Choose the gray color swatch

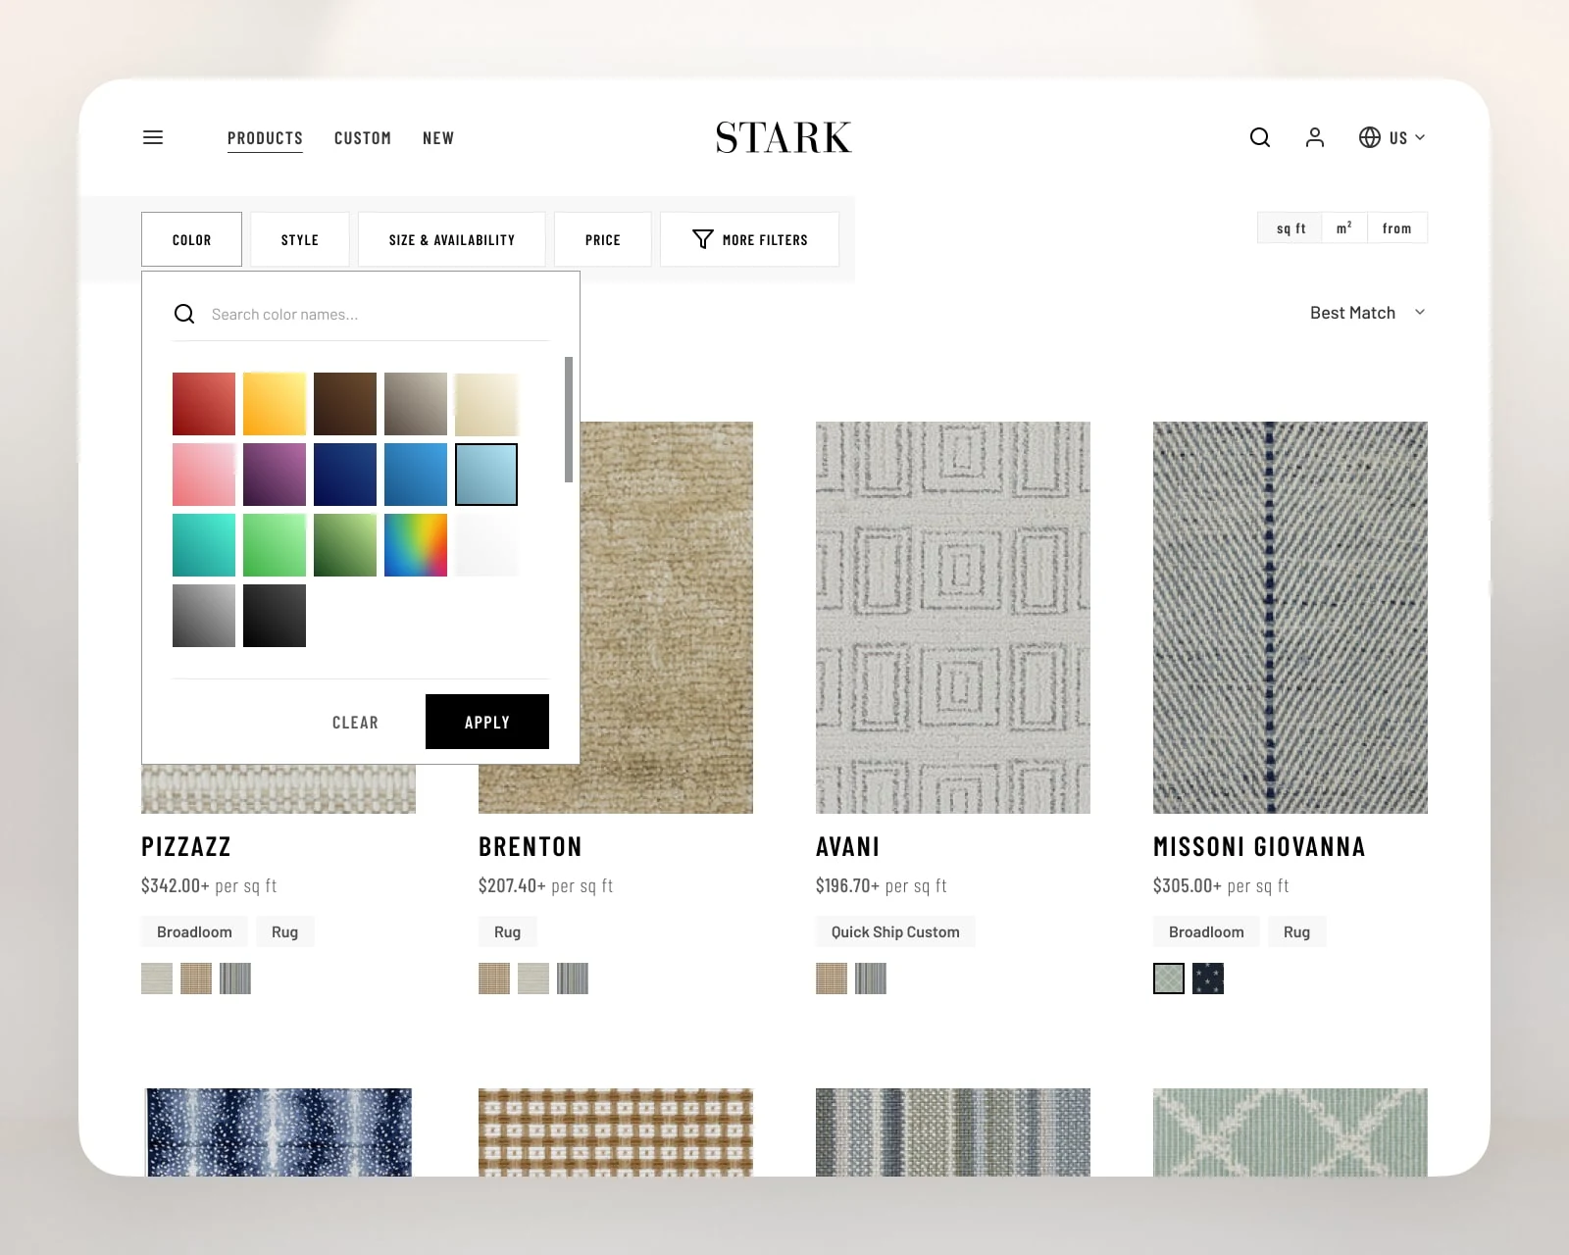(204, 616)
